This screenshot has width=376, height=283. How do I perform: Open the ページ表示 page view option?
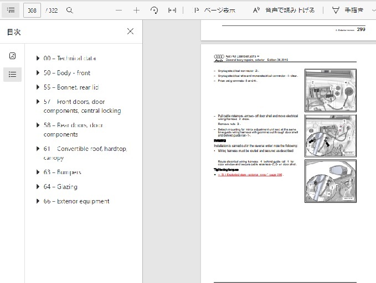215,11
